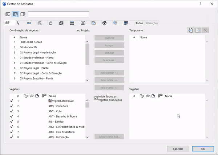Click the Cancelar button
The width and height of the screenshot is (218, 155).
[178, 149]
